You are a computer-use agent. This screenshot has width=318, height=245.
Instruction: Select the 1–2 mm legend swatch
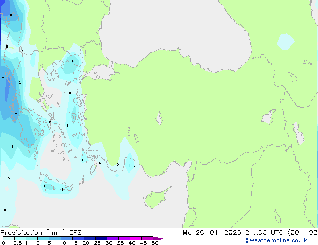pos(32,238)
